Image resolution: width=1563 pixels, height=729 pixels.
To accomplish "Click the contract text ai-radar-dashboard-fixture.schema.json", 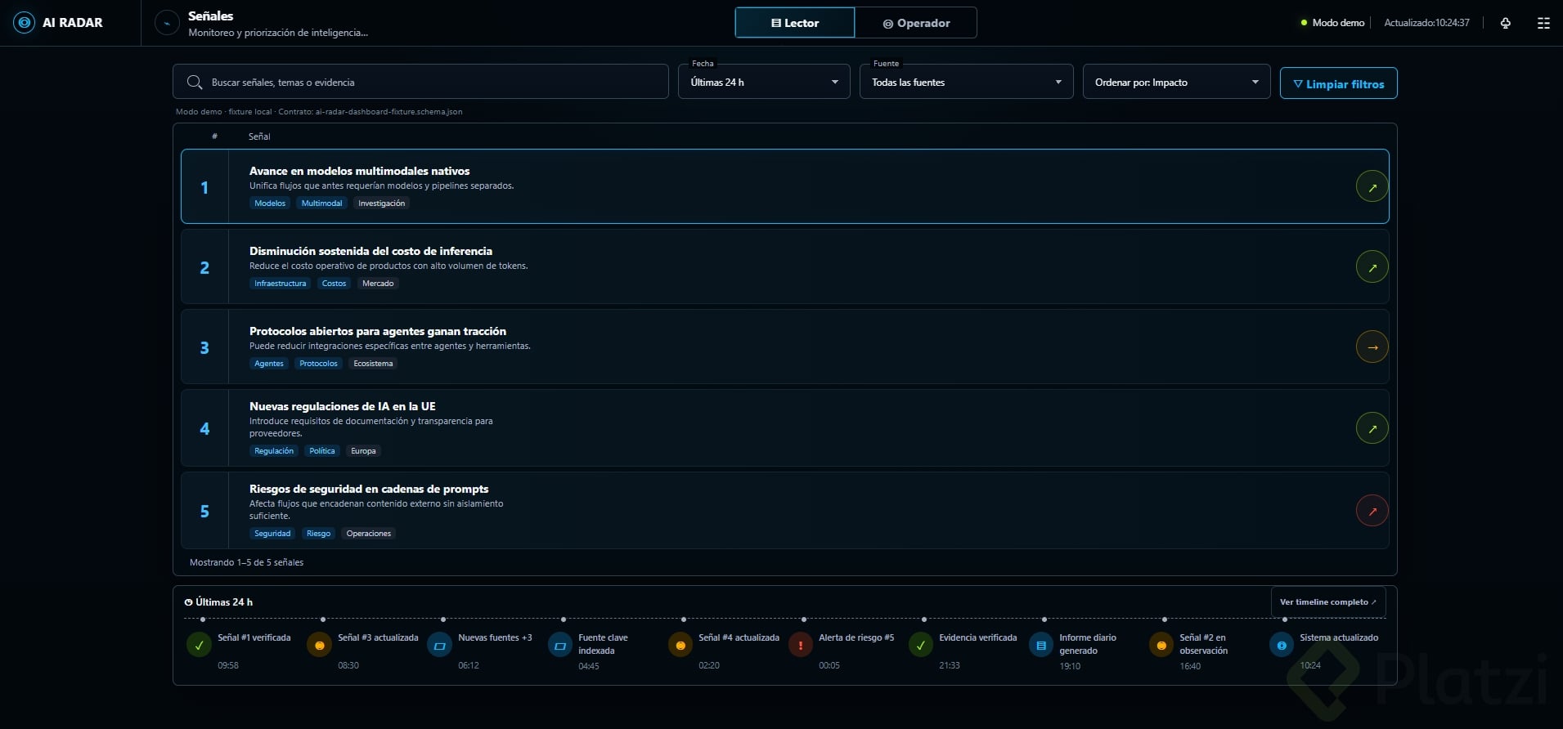I will coord(389,112).
